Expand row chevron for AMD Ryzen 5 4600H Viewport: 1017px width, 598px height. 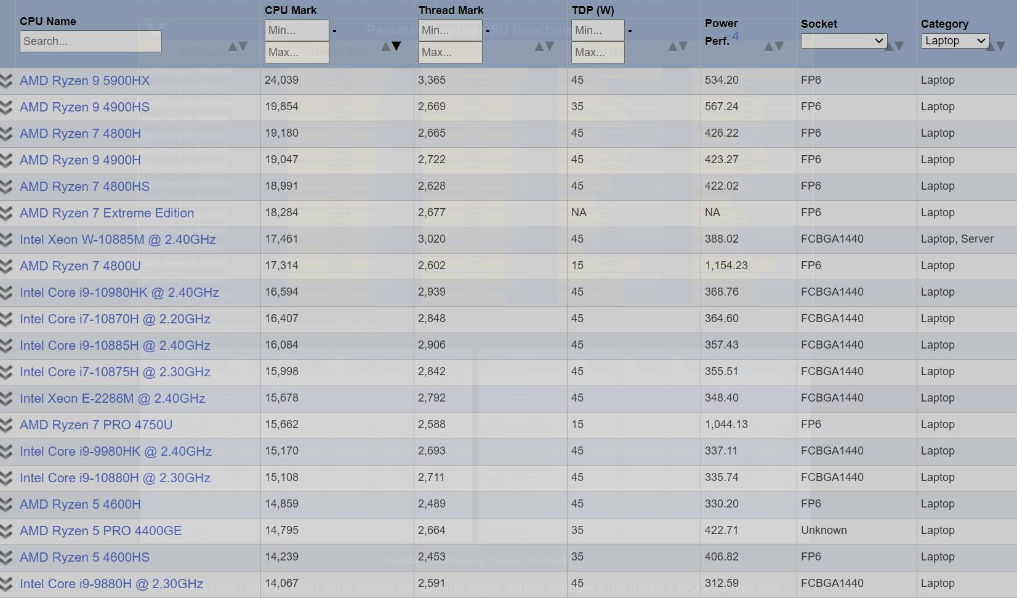pyautogui.click(x=6, y=504)
